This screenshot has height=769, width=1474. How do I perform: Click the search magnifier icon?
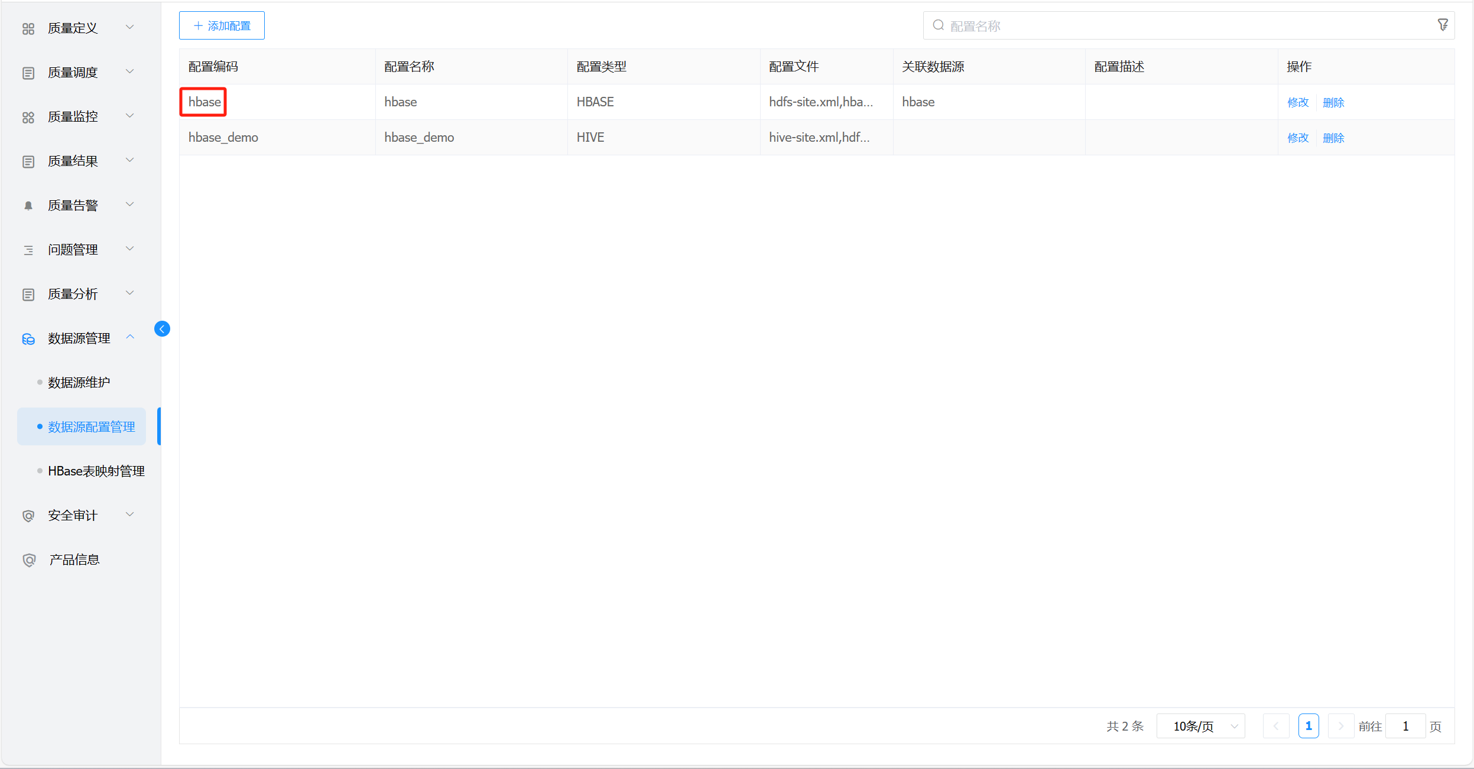pos(938,25)
